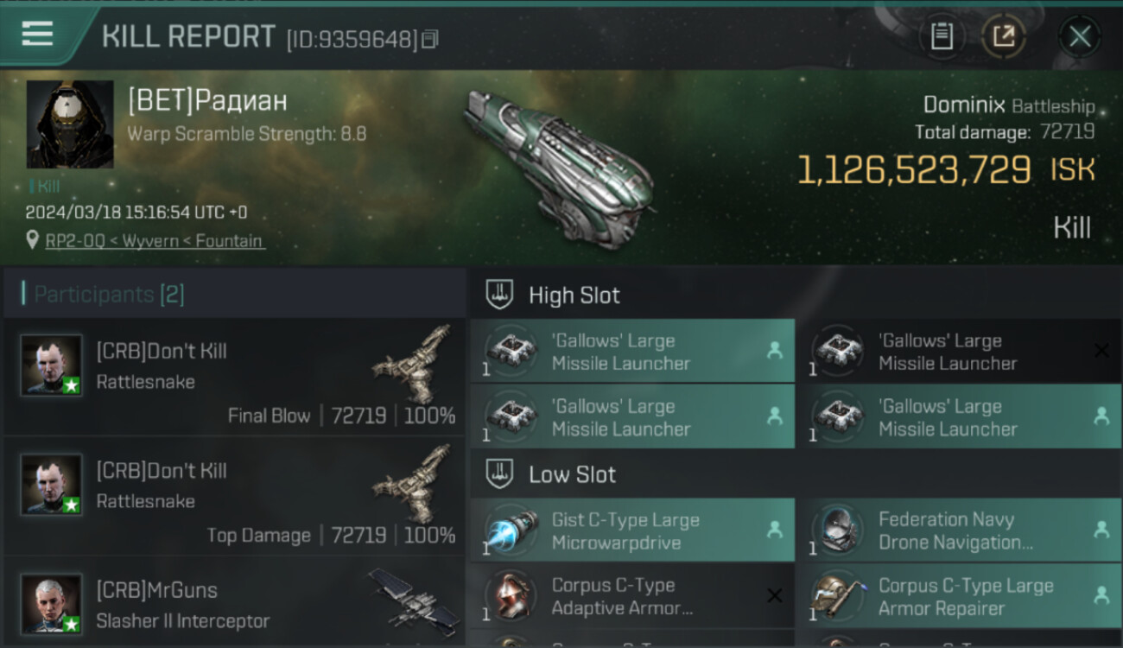Image resolution: width=1123 pixels, height=648 pixels.
Task: Open Final Blow Don't Kill portrait
Action: (x=52, y=365)
